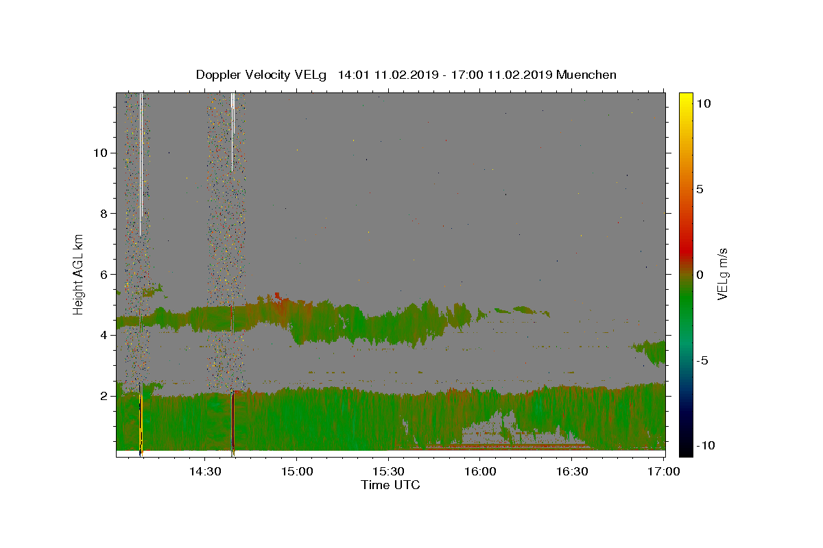The height and width of the screenshot is (548, 823).
Task: Click the 'Time UTC' axis label
Action: tap(390, 485)
